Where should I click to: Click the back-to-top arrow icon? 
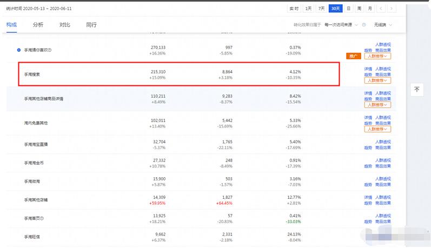(417, 90)
